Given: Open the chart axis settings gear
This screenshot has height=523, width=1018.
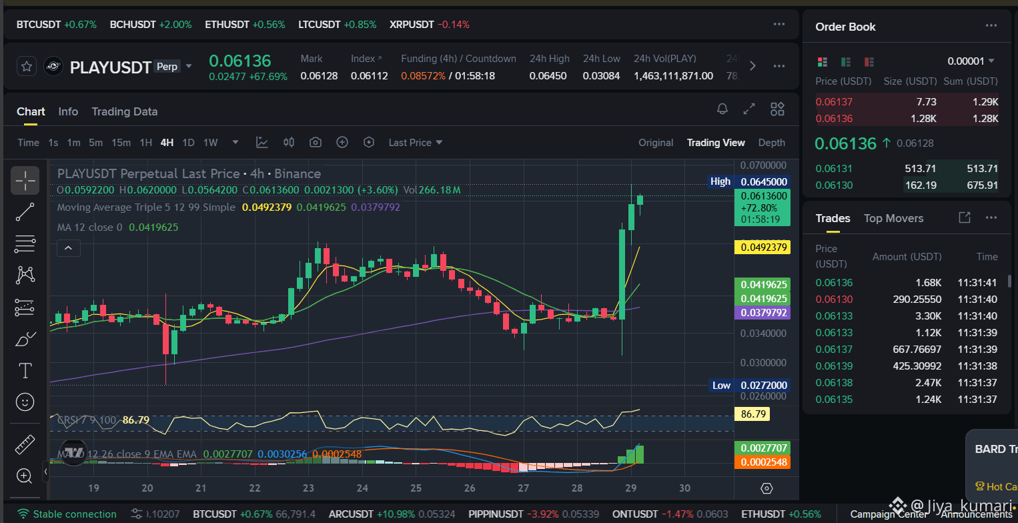Looking at the screenshot, I should tap(767, 488).
